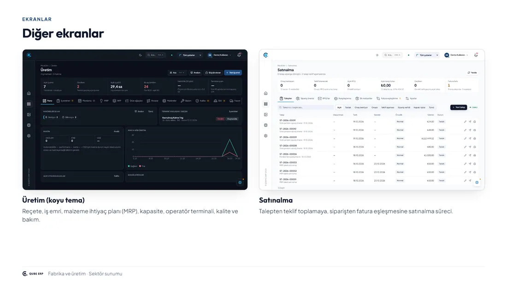Viewport: 507px width, 285px height.
Task: Click the Talep no search field
Action: pos(306,107)
